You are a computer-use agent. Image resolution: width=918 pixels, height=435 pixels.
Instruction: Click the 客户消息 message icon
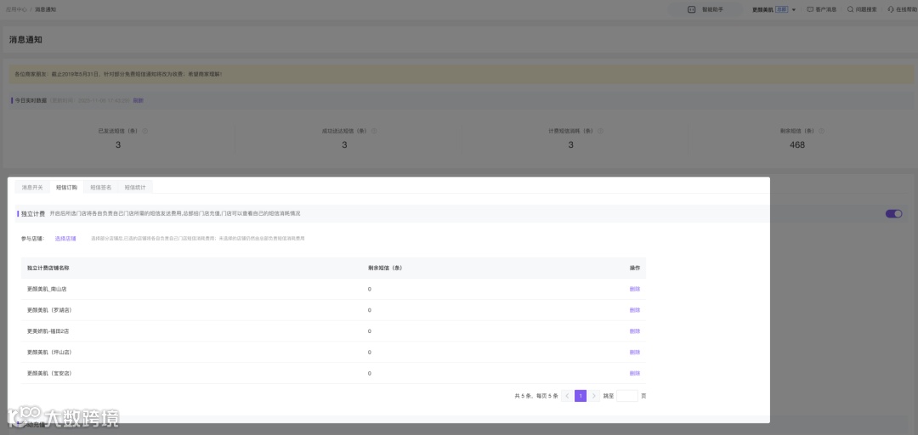point(810,9)
